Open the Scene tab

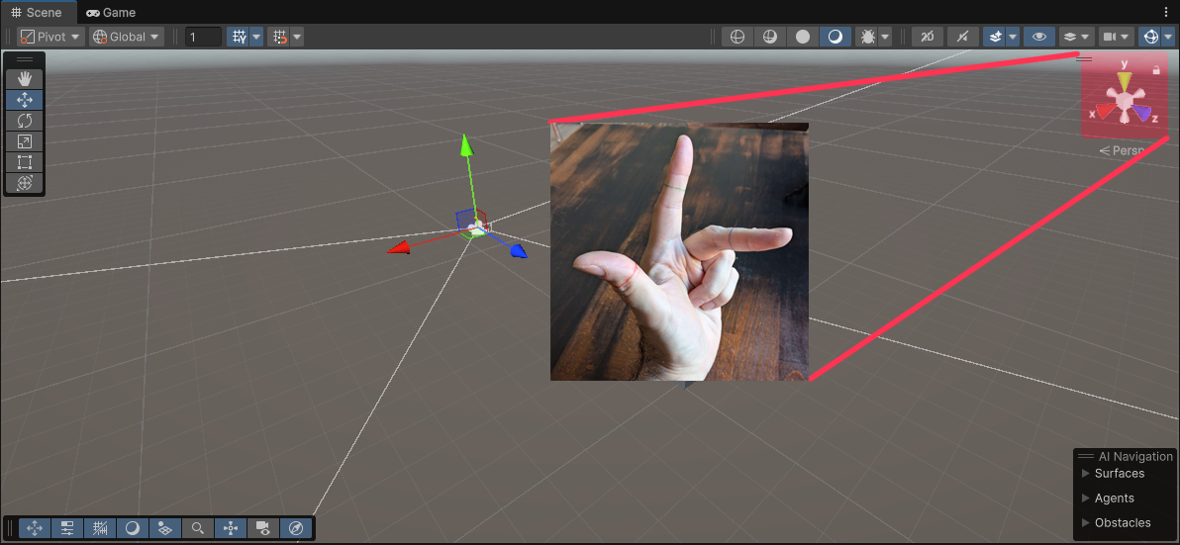coord(36,13)
